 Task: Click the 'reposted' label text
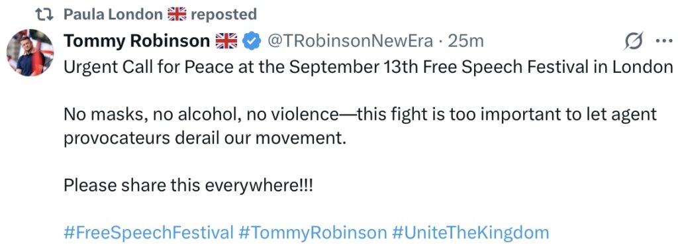(224, 15)
